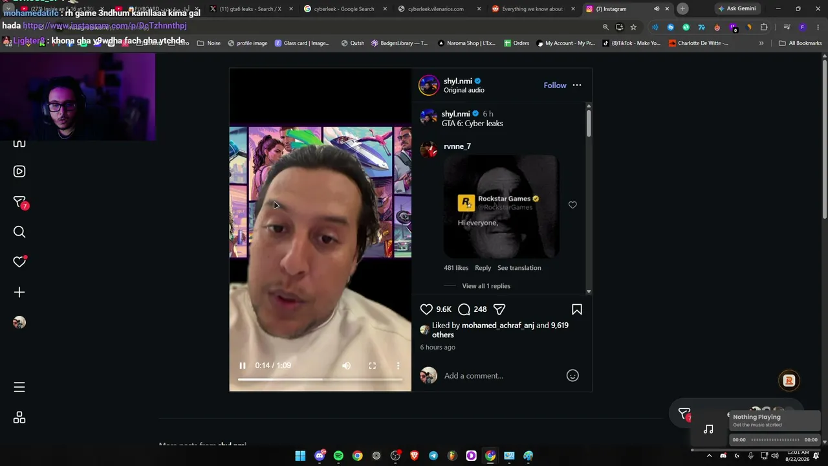Open the Windows Start menu
The width and height of the screenshot is (828, 466).
[300, 456]
